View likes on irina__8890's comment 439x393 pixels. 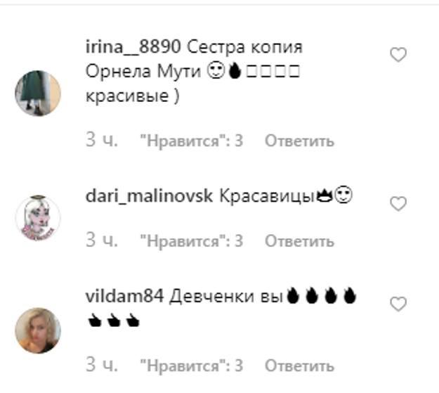tap(192, 141)
